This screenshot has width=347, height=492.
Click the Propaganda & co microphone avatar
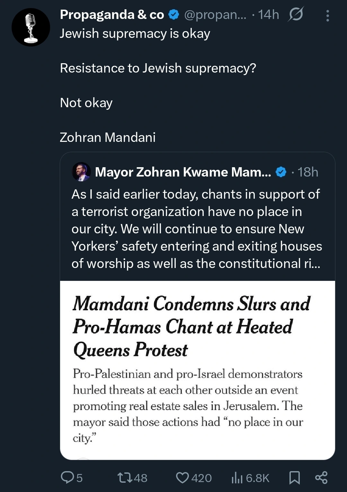coord(31,27)
